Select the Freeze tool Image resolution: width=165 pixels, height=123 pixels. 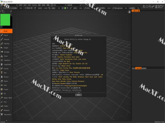click(6, 90)
